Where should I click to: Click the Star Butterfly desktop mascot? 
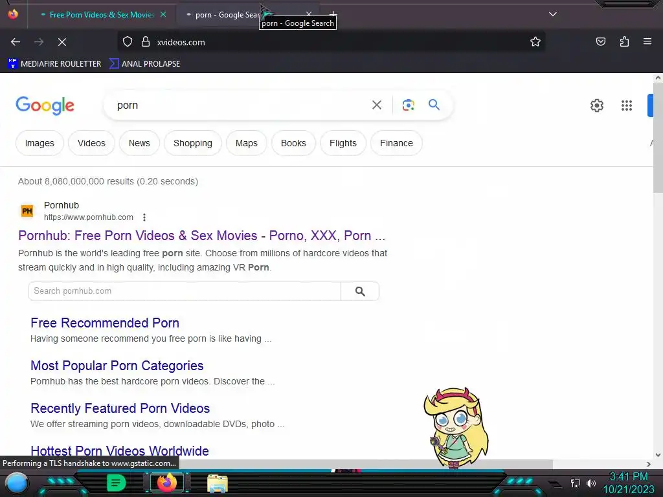(456, 428)
